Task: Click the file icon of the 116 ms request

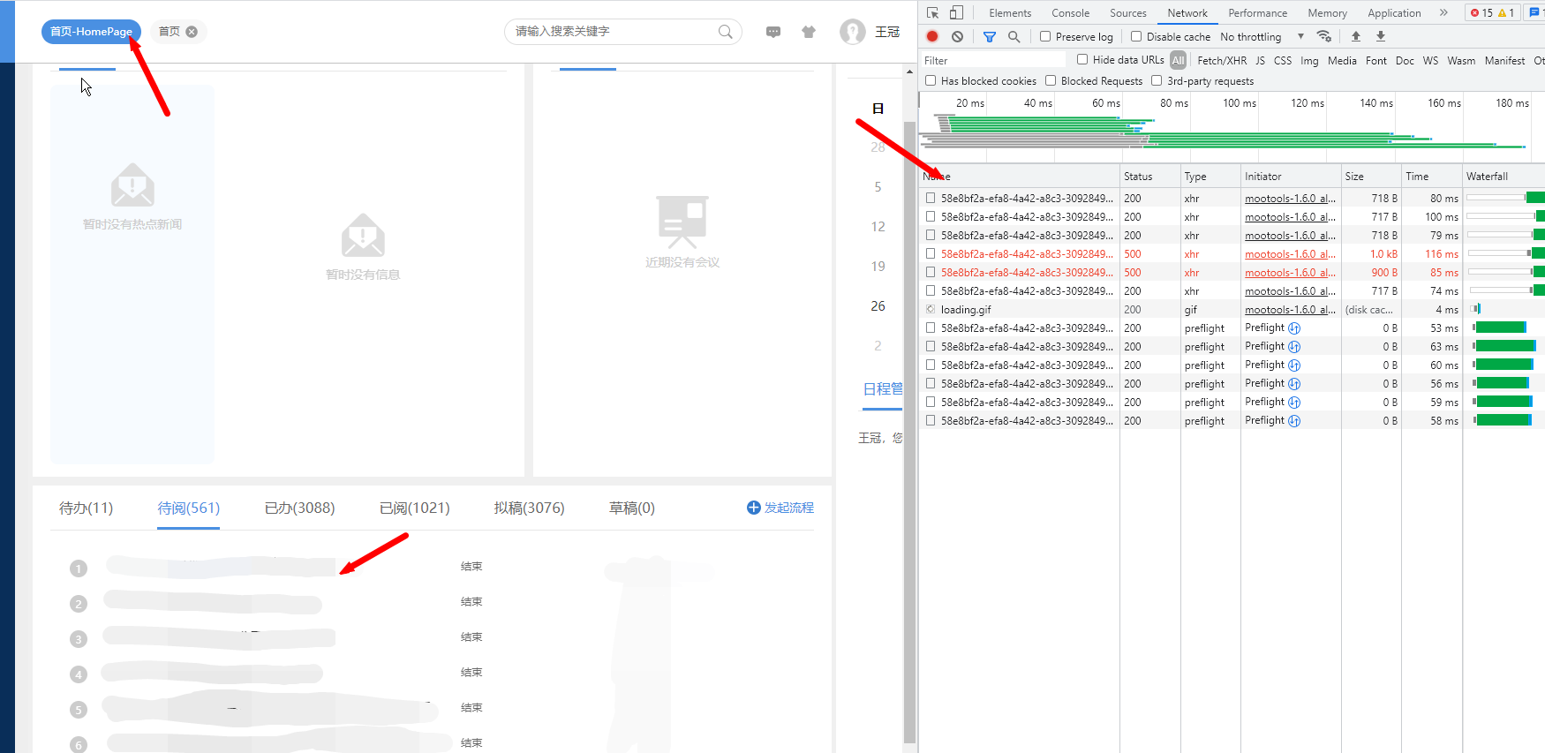Action: (x=931, y=254)
